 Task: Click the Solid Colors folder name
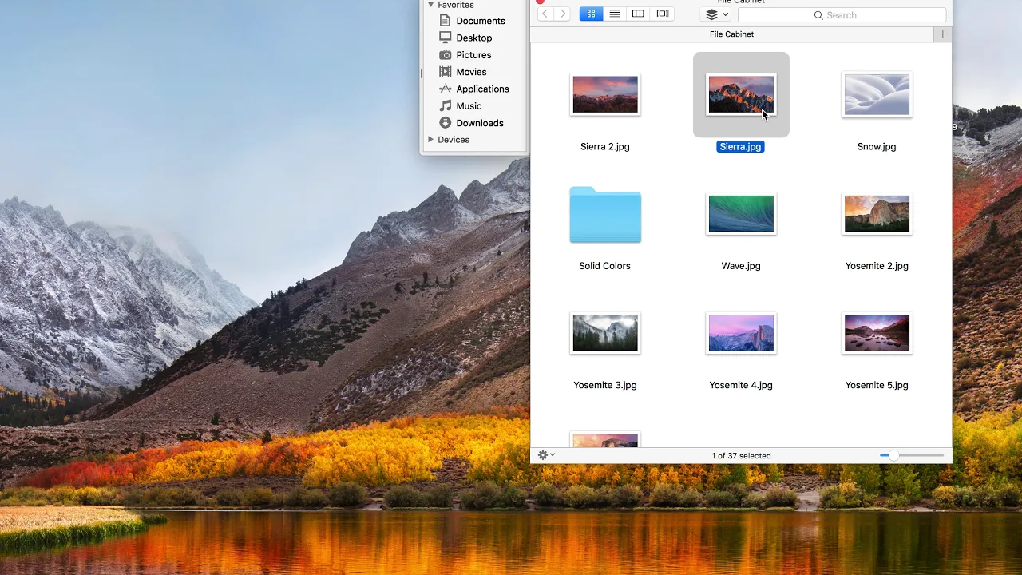click(x=605, y=266)
